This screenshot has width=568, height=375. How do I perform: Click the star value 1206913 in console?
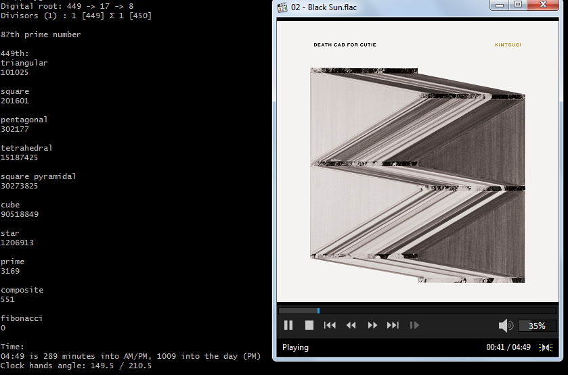(17, 243)
